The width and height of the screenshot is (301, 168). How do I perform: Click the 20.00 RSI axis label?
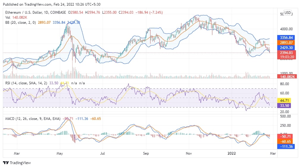[284, 112]
